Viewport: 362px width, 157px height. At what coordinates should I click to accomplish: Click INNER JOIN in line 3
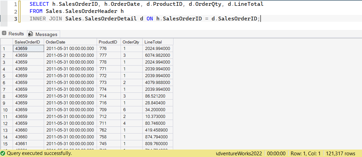[x=46, y=19]
